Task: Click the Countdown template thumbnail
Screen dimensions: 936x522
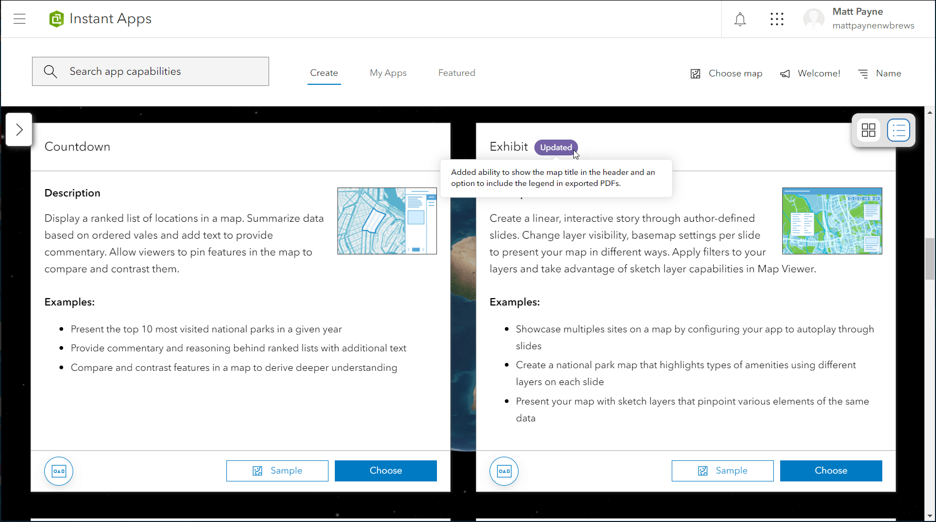Action: [387, 221]
